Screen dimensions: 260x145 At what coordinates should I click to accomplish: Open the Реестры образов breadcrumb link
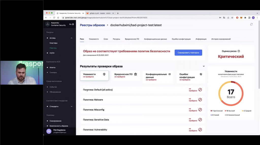[x=92, y=25]
